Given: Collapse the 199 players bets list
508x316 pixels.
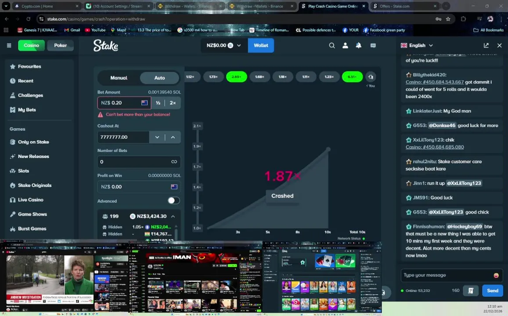Looking at the screenshot, I should pyautogui.click(x=173, y=216).
